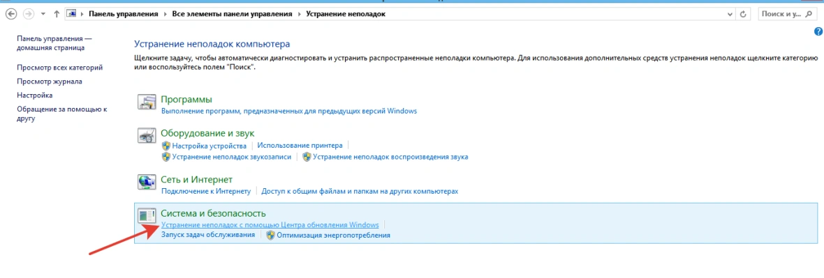Open 'Просмотр журнала'

[50, 82]
